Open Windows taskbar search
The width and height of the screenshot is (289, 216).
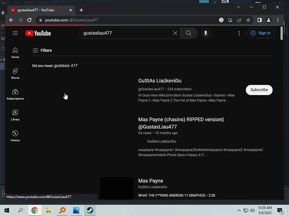(20, 210)
